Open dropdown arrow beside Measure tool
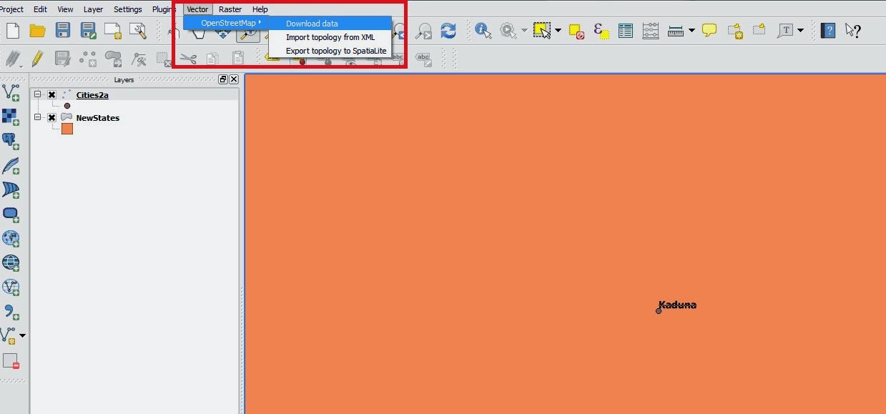The width and height of the screenshot is (886, 414). tap(691, 31)
